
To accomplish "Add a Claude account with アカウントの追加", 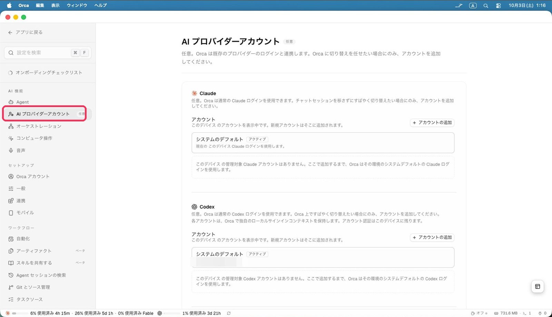I will click(432, 123).
